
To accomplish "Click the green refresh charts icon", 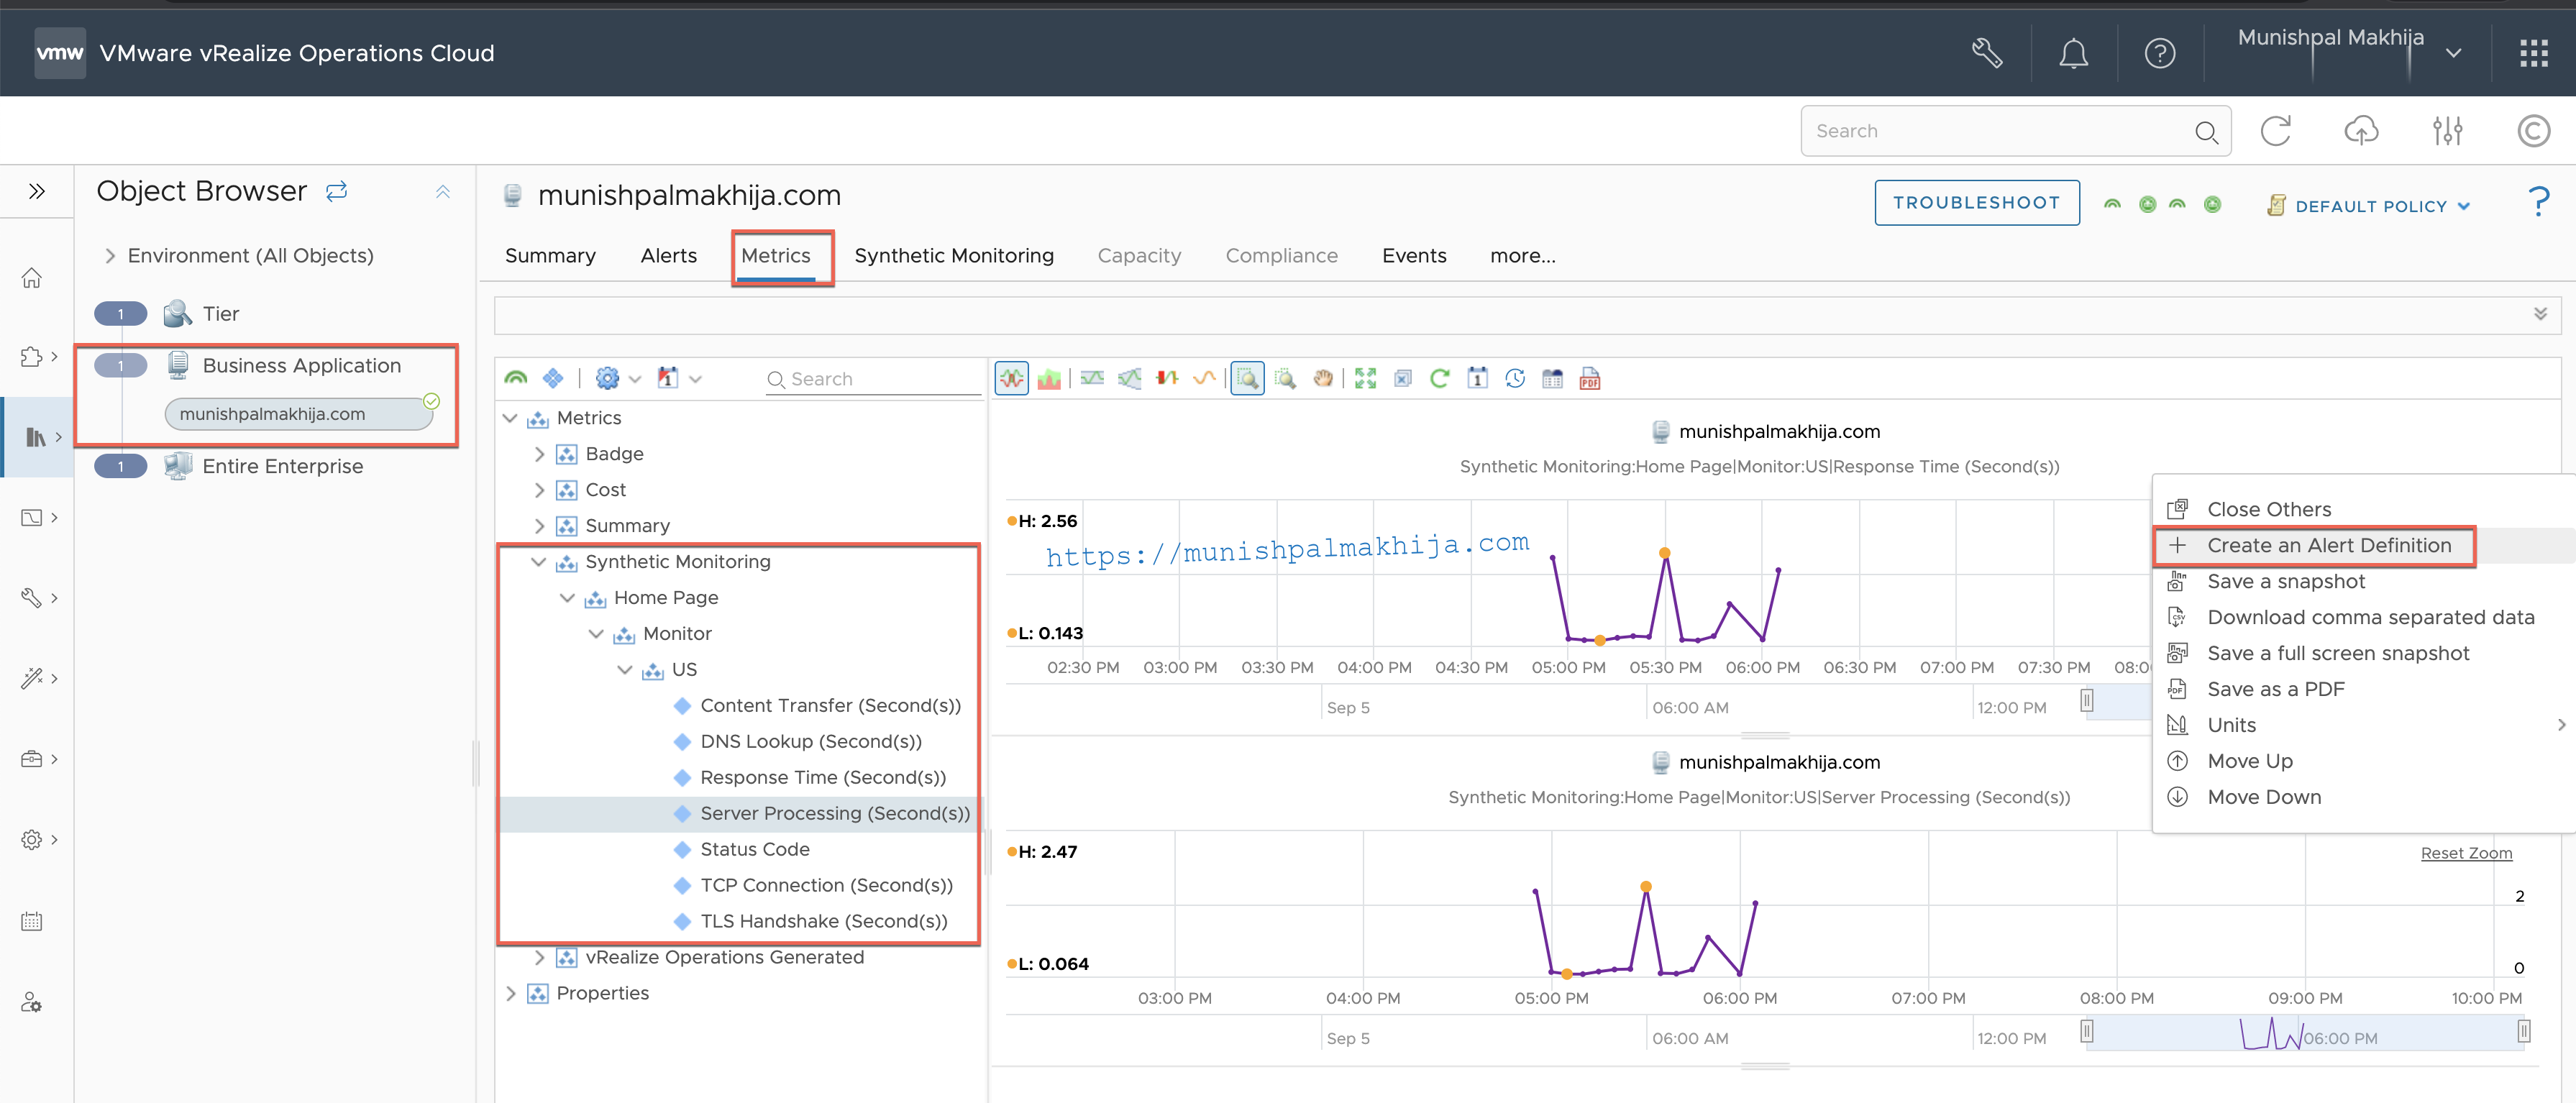I will (x=1440, y=379).
